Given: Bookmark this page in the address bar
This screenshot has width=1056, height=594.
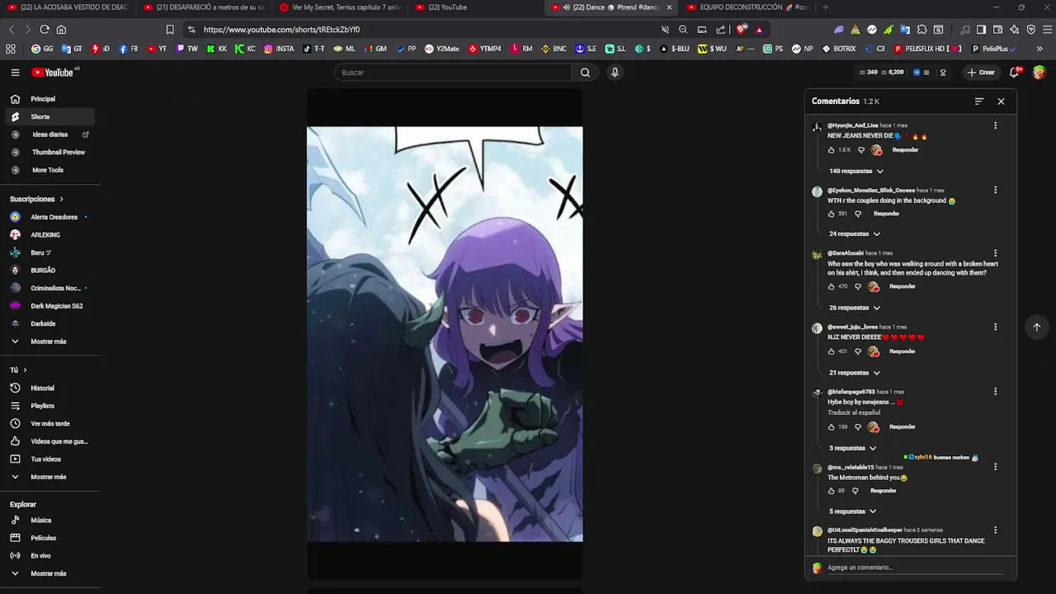Looking at the screenshot, I should pyautogui.click(x=170, y=30).
